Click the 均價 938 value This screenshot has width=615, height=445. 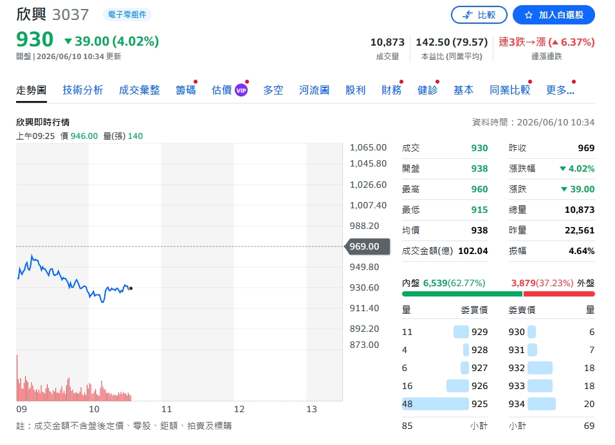point(479,230)
